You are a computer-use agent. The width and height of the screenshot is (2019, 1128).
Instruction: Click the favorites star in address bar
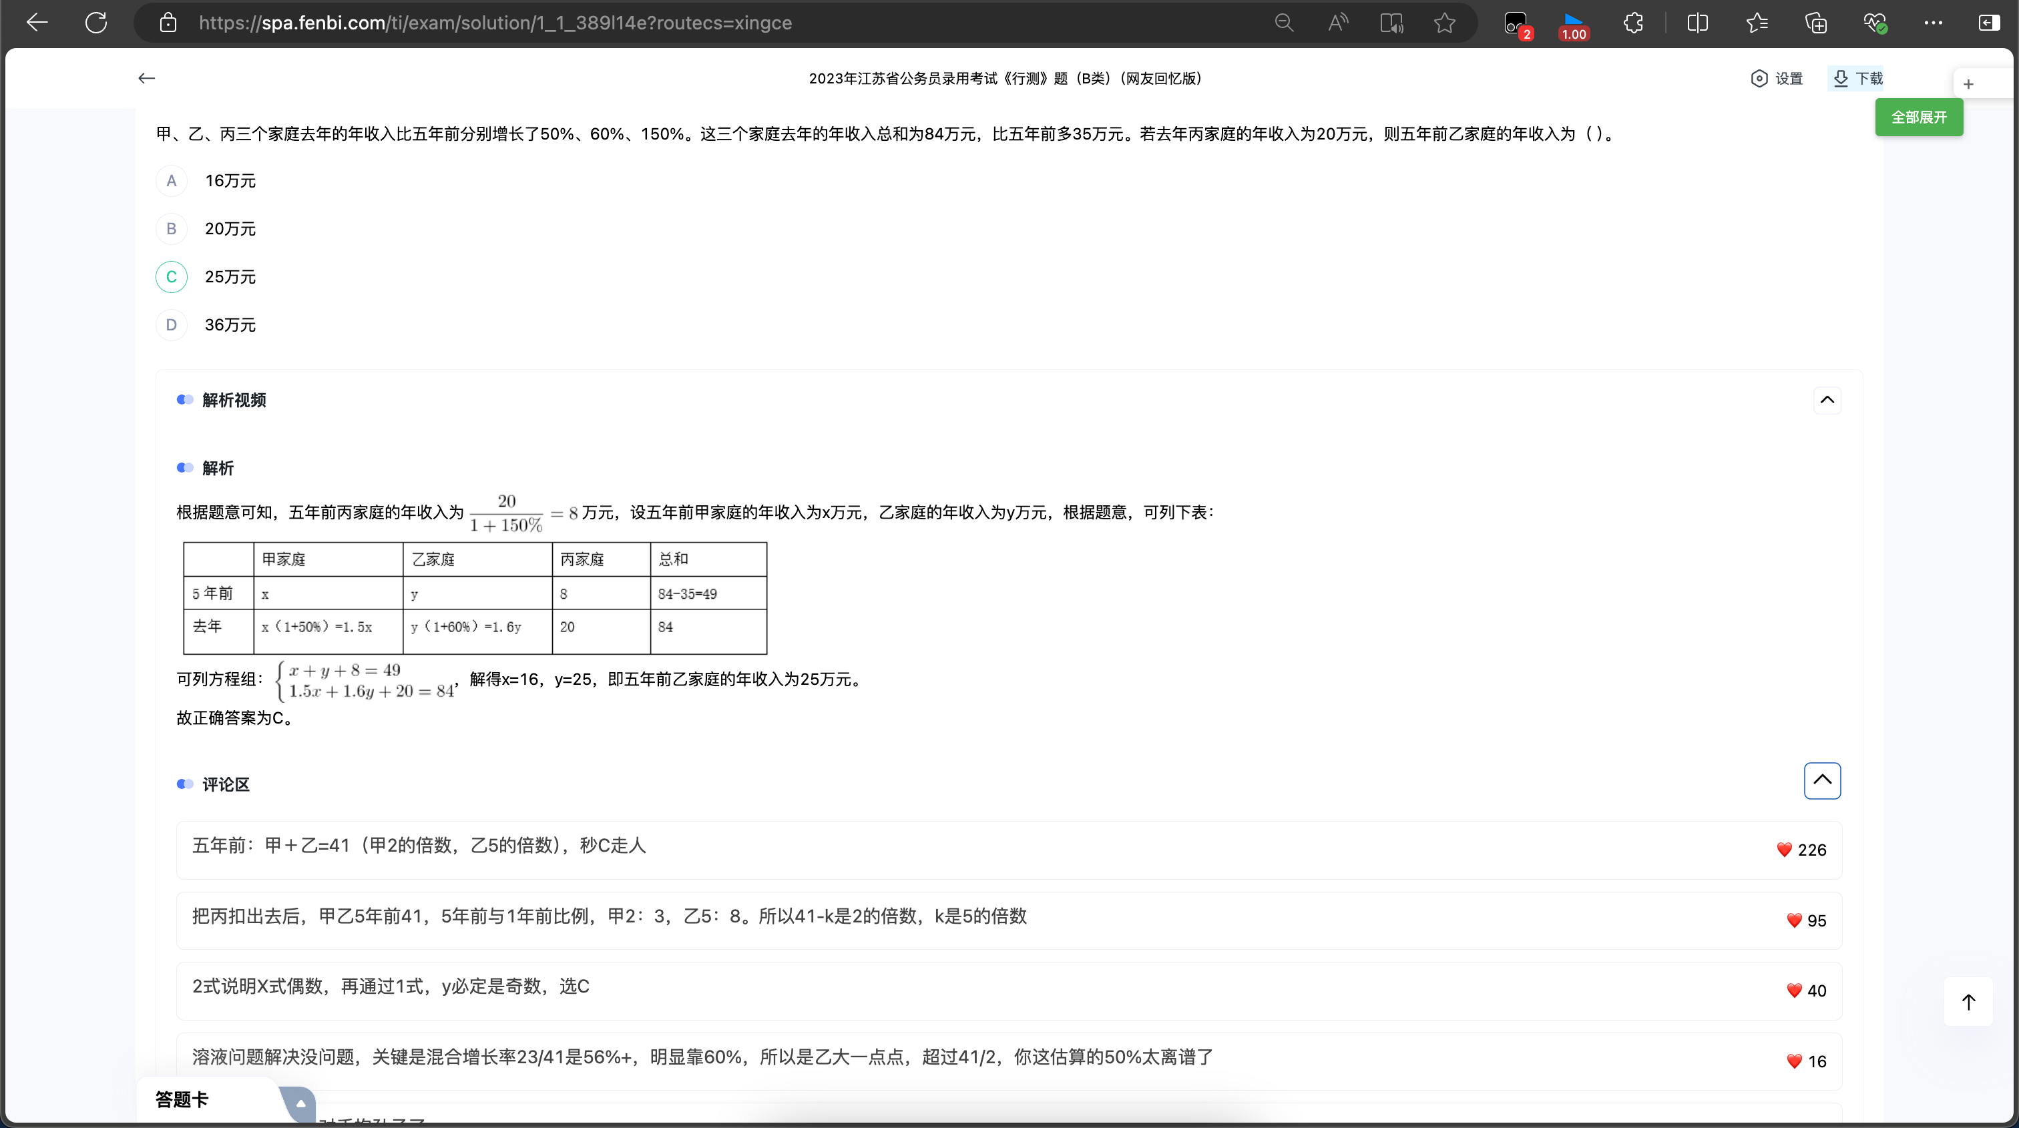point(1445,23)
